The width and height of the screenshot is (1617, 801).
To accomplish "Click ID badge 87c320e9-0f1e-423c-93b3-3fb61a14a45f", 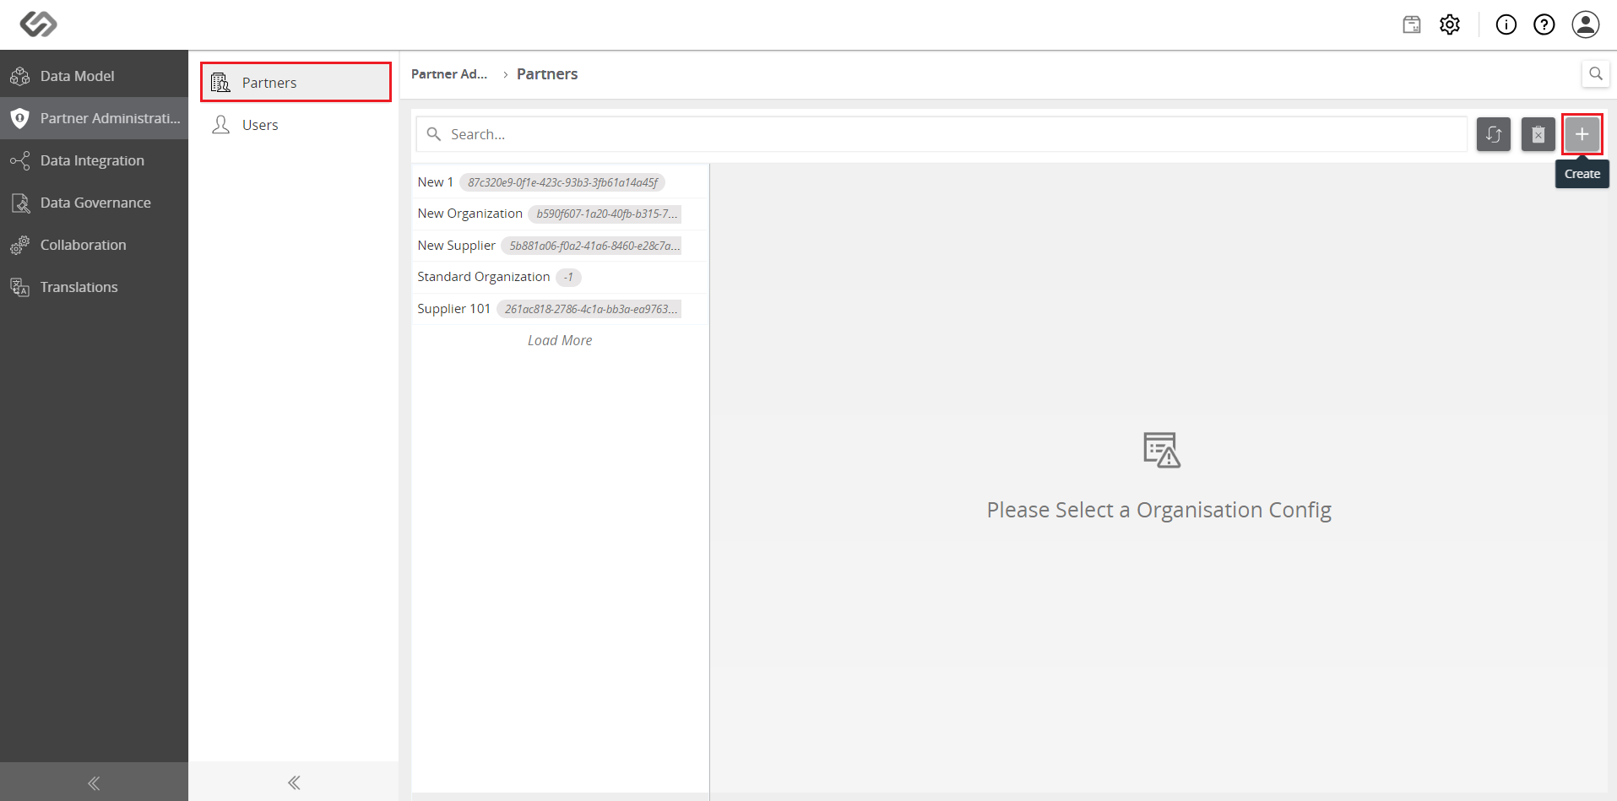I will 562,182.
